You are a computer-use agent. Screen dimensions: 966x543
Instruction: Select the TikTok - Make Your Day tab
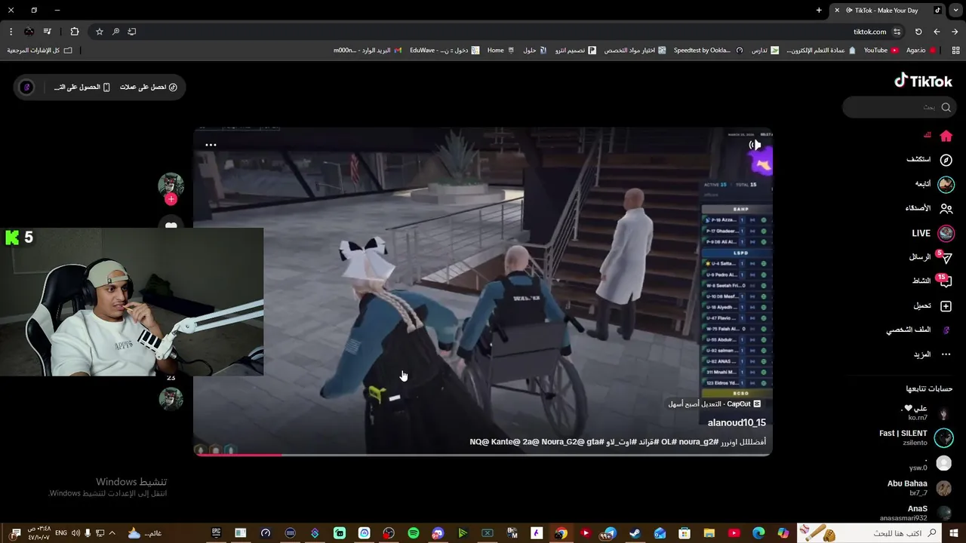[887, 11]
